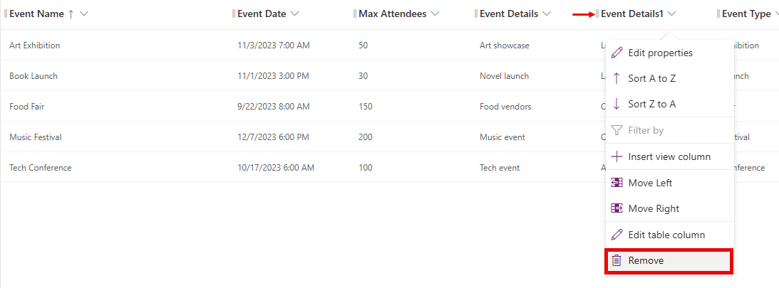Viewport: 779px width, 288px height.
Task: Collapse the Event Details1 column menu chevron
Action: 672,14
